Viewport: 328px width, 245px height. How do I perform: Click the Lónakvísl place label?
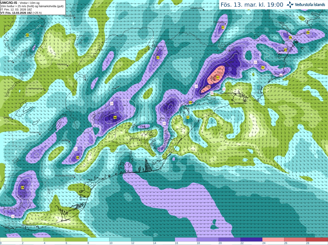click(x=35, y=132)
